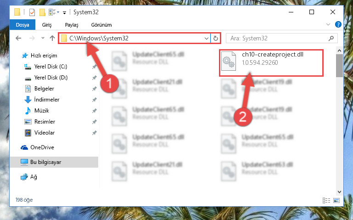The width and height of the screenshot is (353, 220).
Task: Expand the address bar history dropdown
Action: [x=206, y=39]
